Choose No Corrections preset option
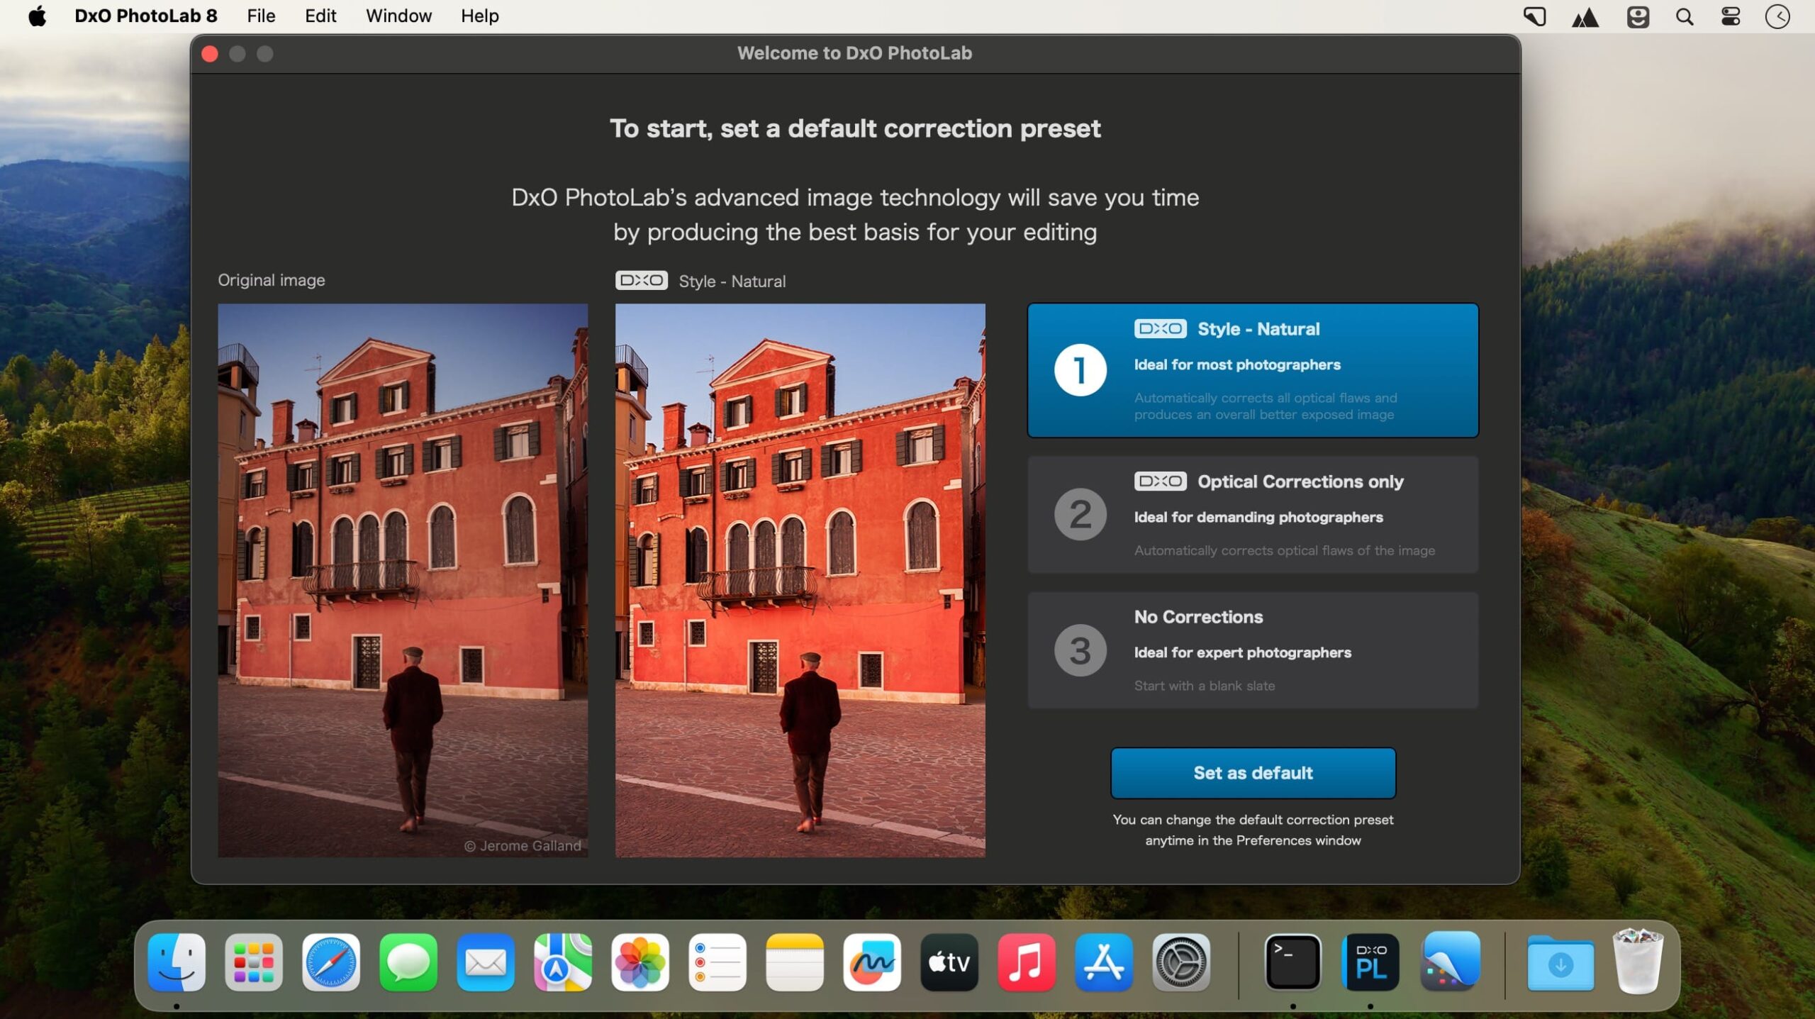Viewport: 1815px width, 1019px height. [1253, 650]
